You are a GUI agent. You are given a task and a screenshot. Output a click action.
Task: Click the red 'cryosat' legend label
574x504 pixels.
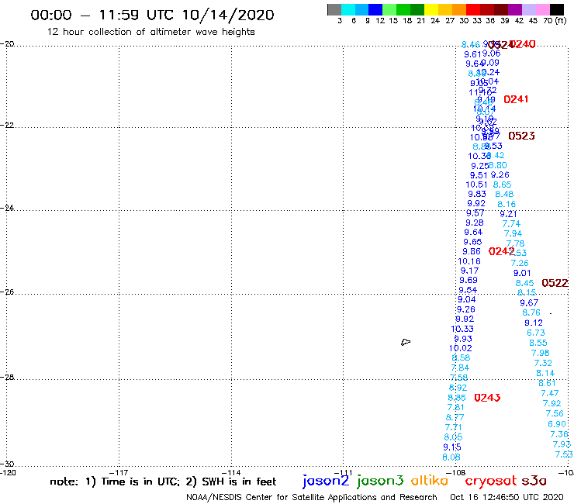[490, 481]
